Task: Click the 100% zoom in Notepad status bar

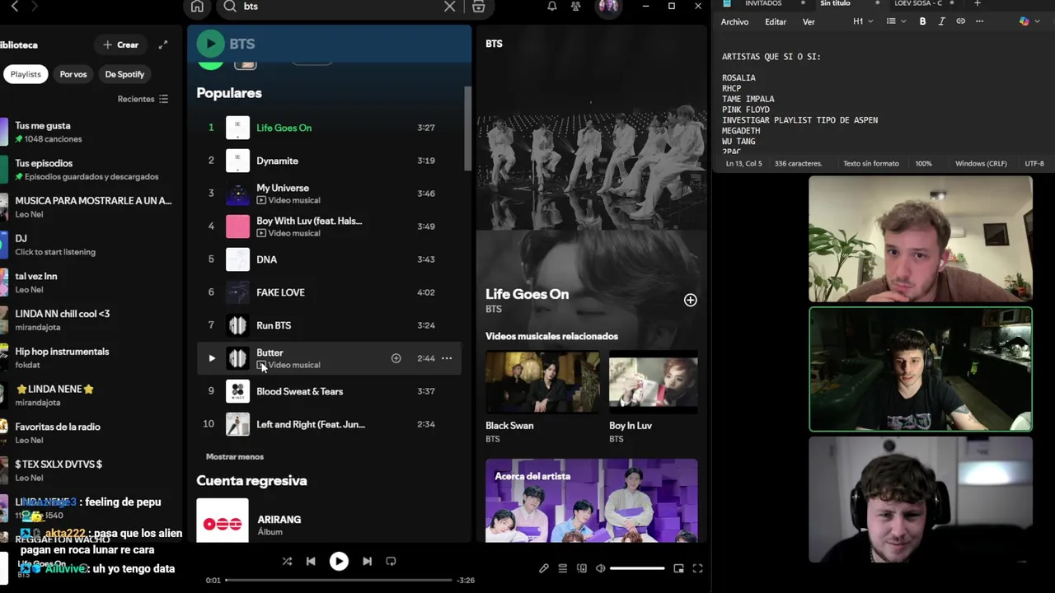Action: click(923, 163)
